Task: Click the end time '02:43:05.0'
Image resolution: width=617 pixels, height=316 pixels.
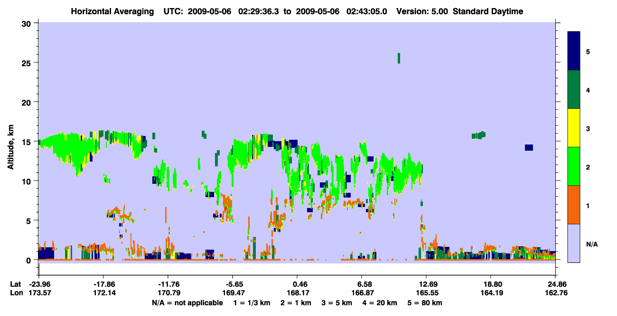Action: (366, 11)
